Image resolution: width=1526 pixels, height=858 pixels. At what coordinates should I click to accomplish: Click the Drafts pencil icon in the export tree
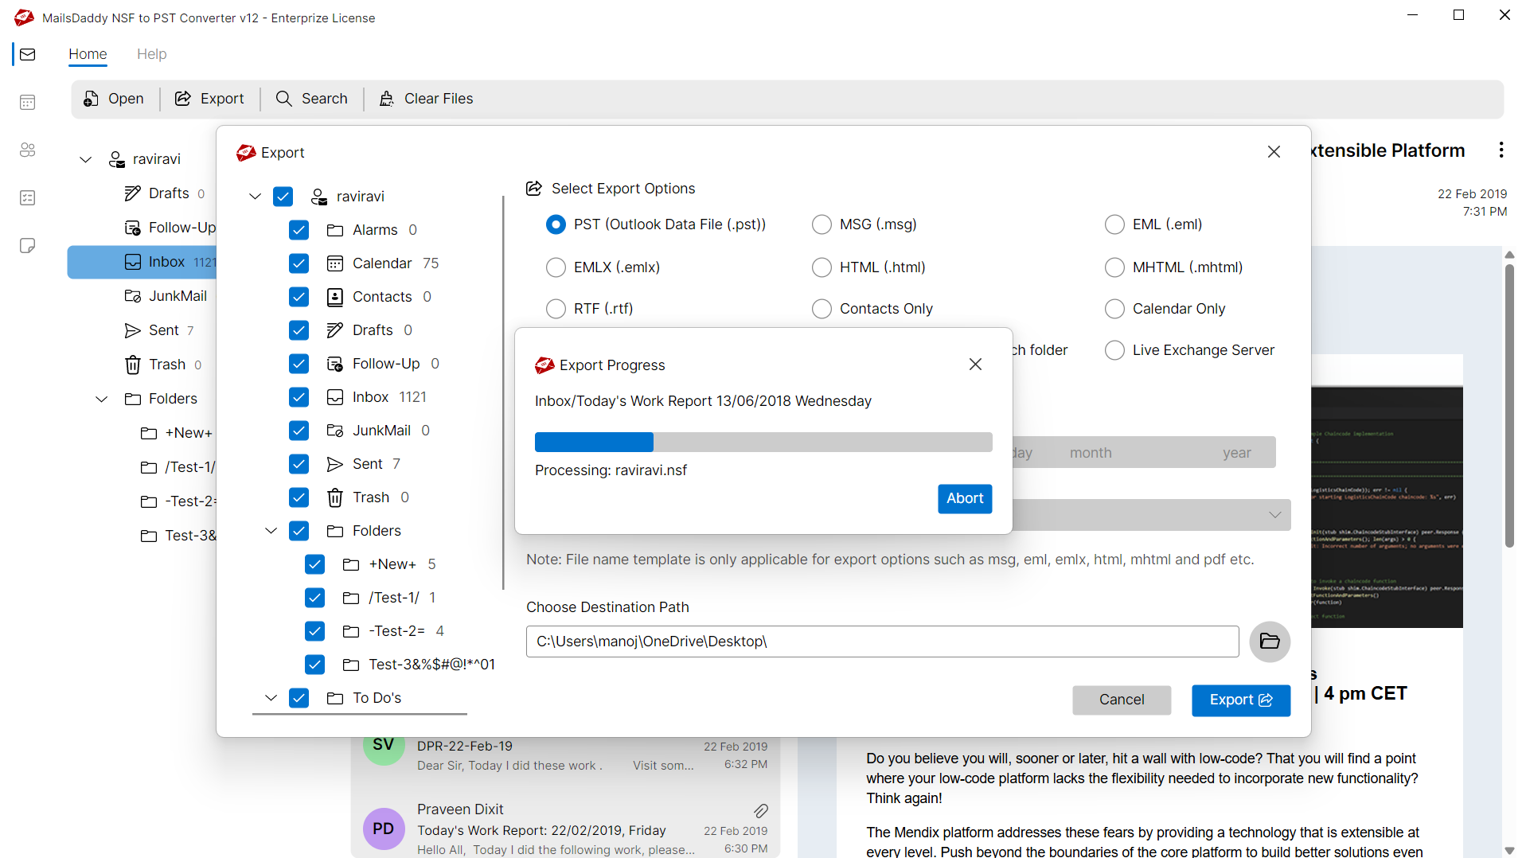(335, 330)
